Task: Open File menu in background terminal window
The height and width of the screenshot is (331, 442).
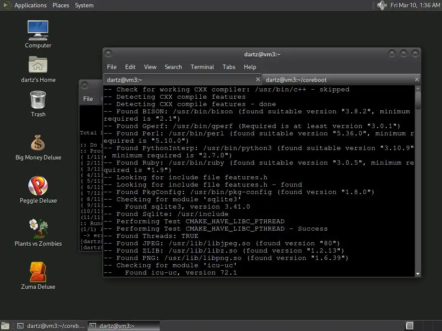Action: click(x=88, y=99)
